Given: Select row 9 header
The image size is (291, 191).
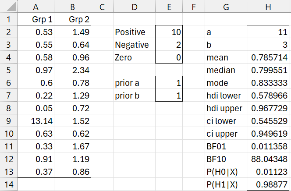Looking at the screenshot, I should tap(8, 121).
